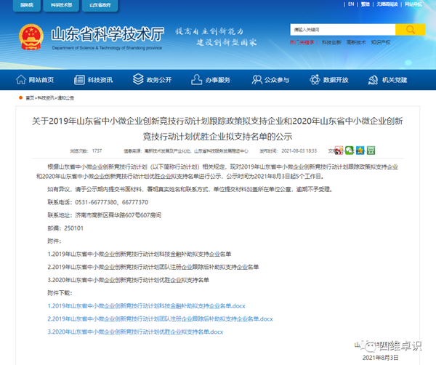This screenshot has height=365, width=436.
Task: Open the 政务公开 nav menu
Action: click(155, 79)
